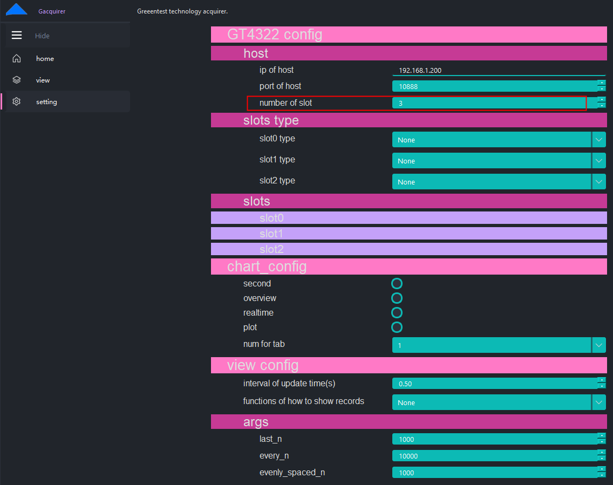Click the hamburger menu icon
This screenshot has height=485, width=613.
(x=16, y=35)
